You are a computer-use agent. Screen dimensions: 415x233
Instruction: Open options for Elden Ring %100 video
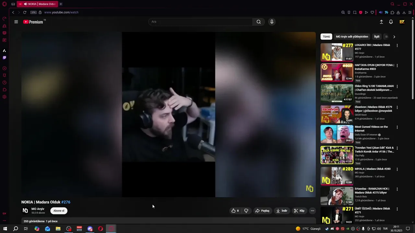[x=397, y=86]
